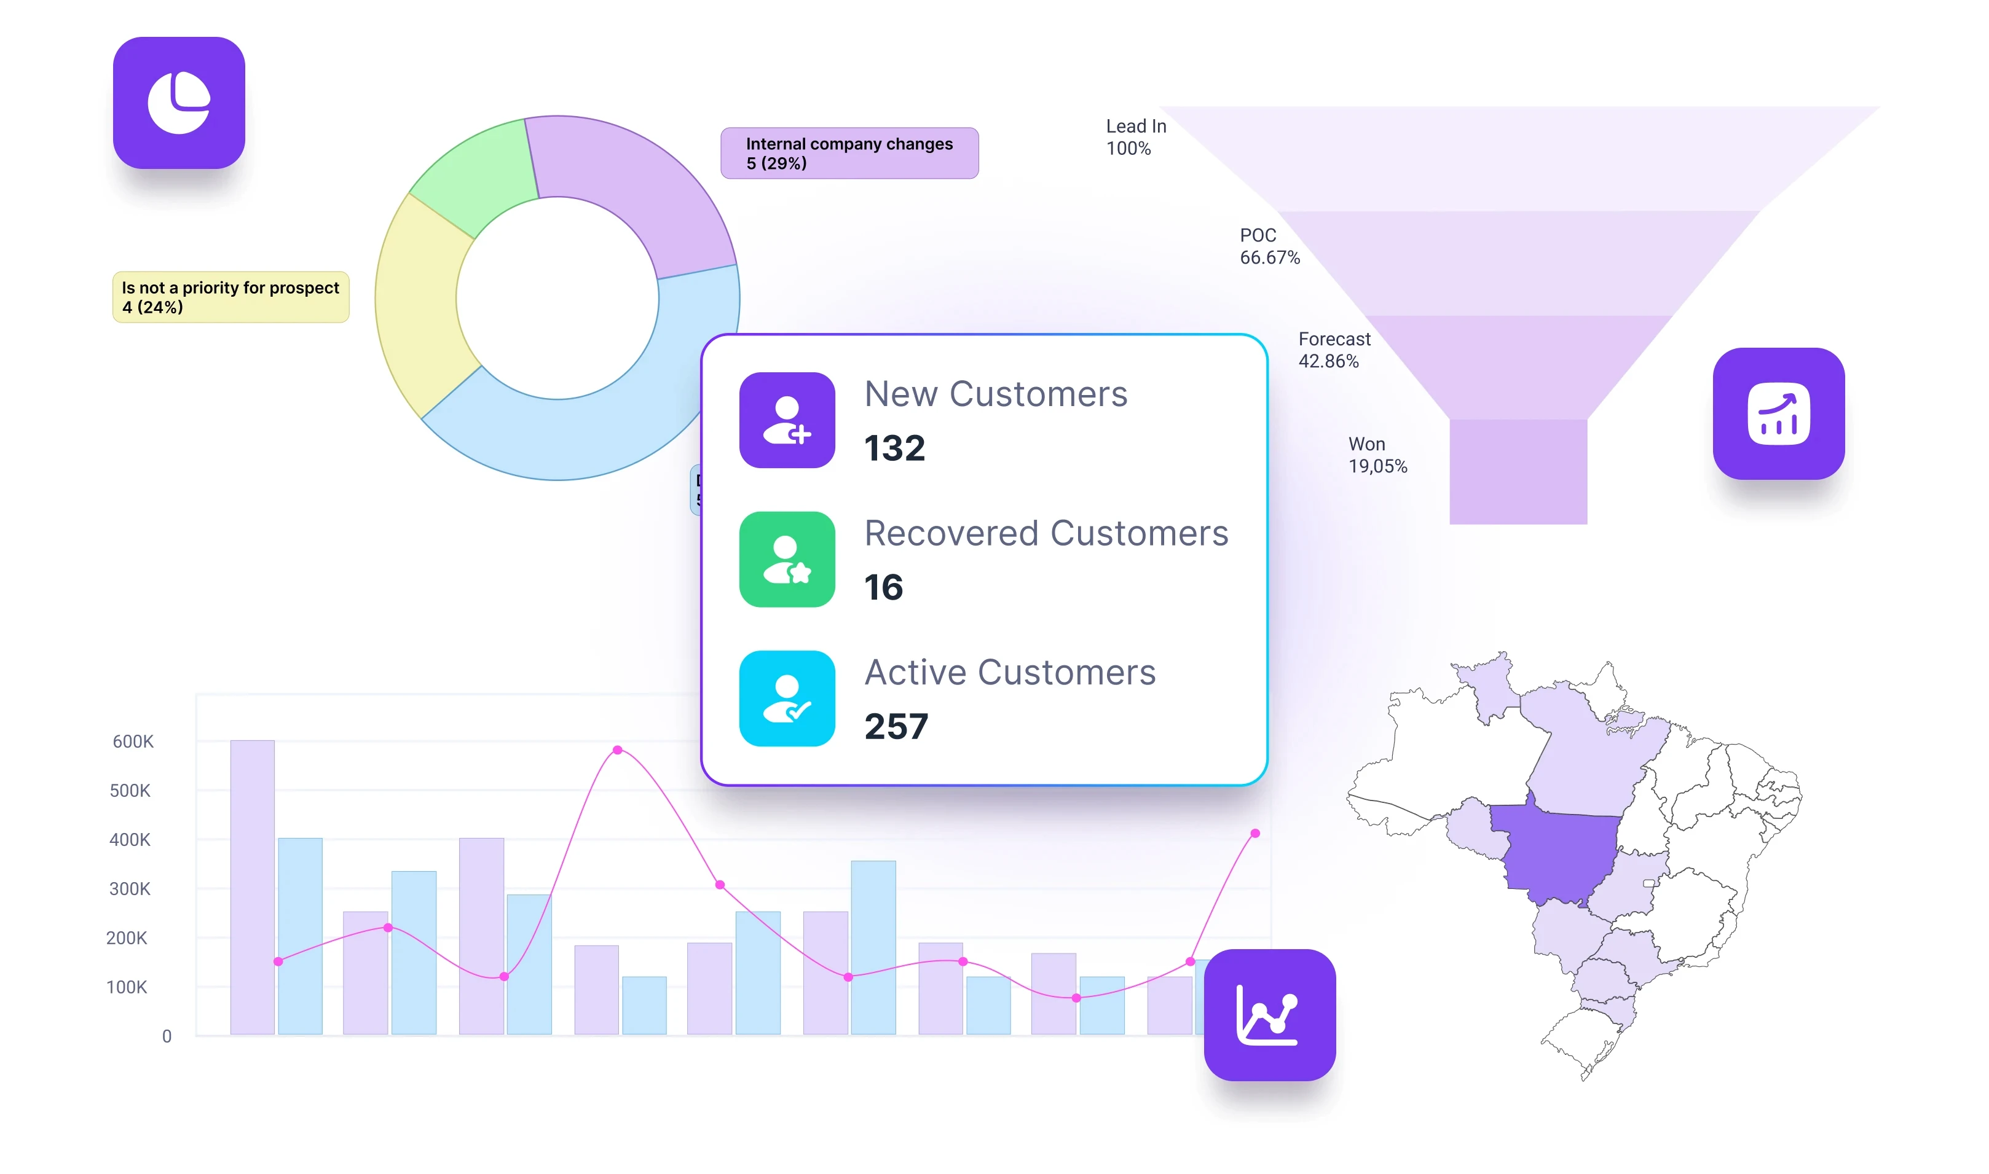Viewport: 1989px width, 1174px height.
Task: Click the New Customers user-plus icon
Action: [787, 420]
